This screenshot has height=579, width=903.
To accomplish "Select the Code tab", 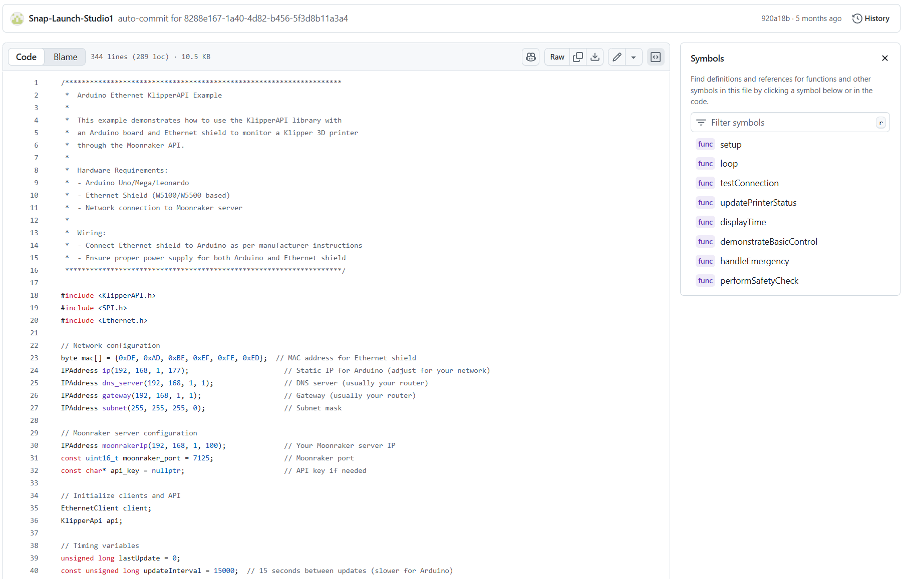I will tap(26, 57).
